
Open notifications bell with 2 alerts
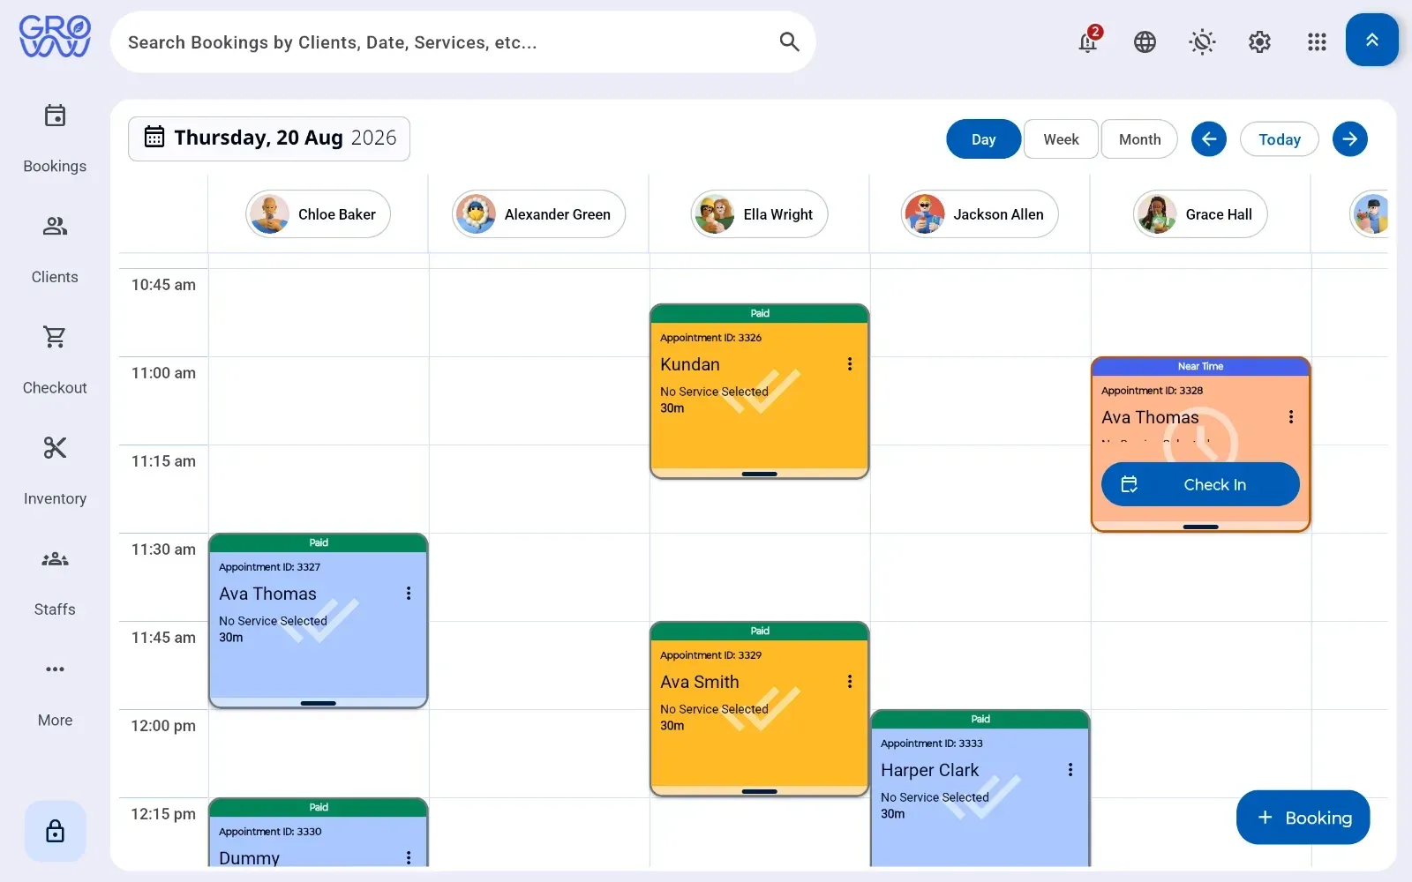(1088, 41)
